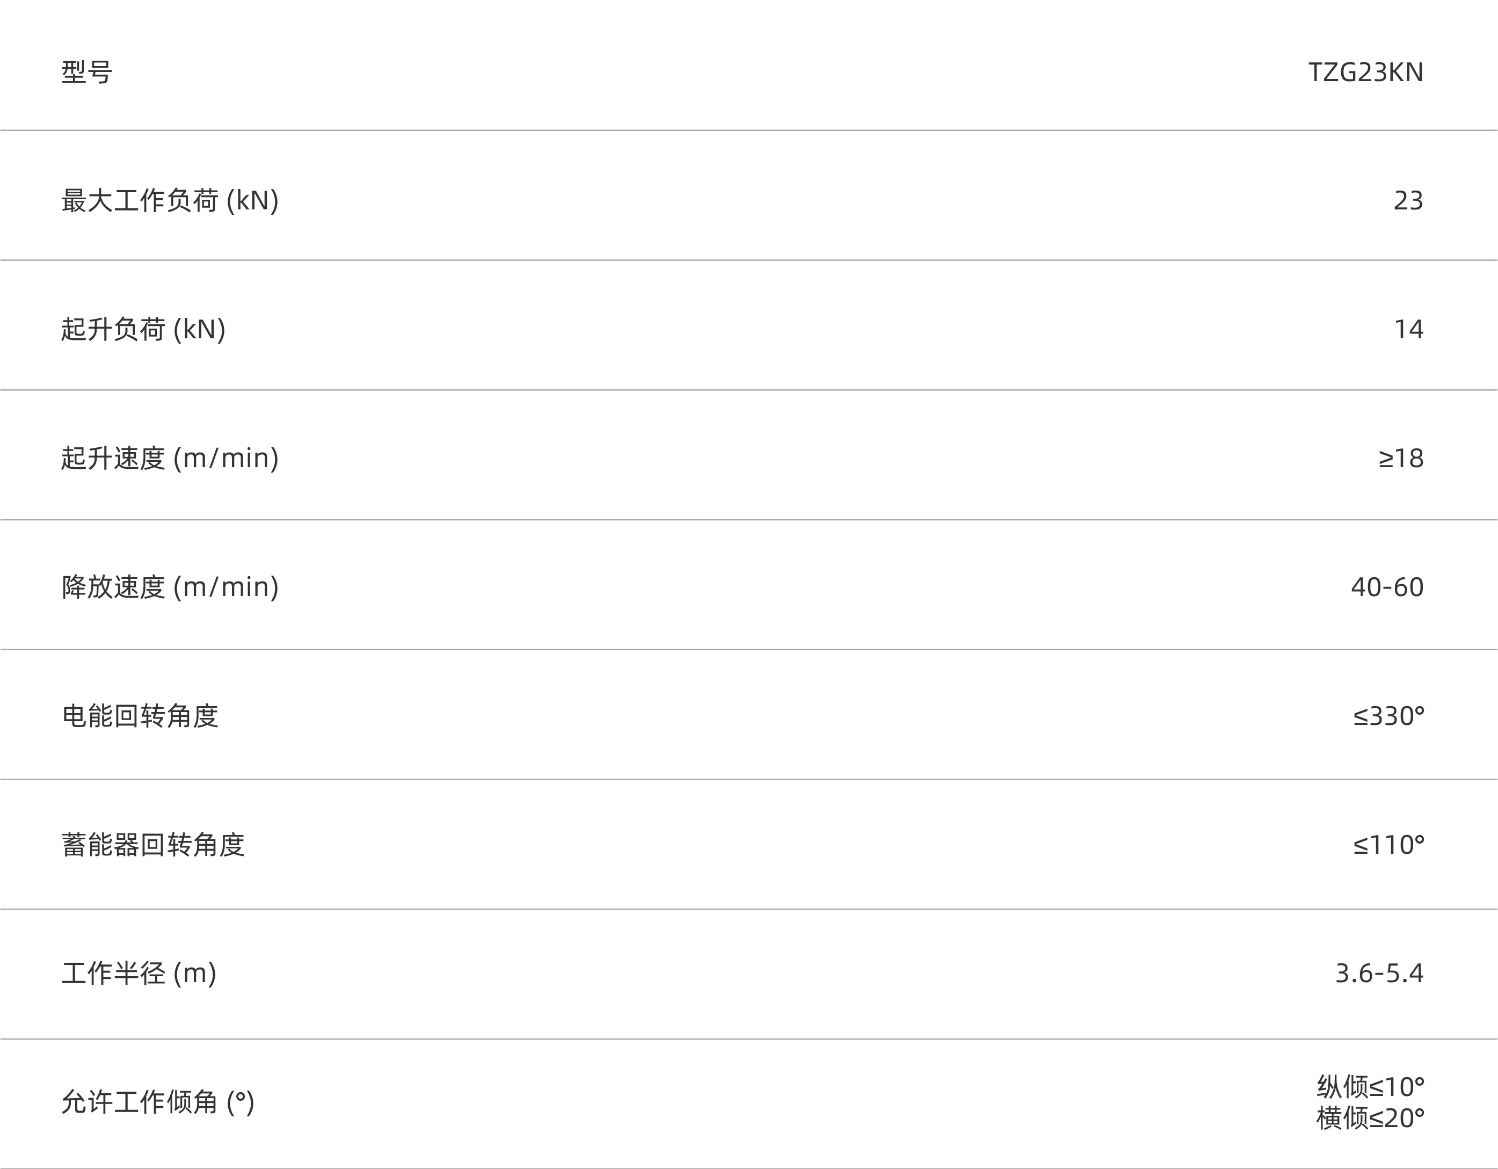Select the ≥18 hoisting speed value
The width and height of the screenshot is (1498, 1169).
(x=1401, y=458)
